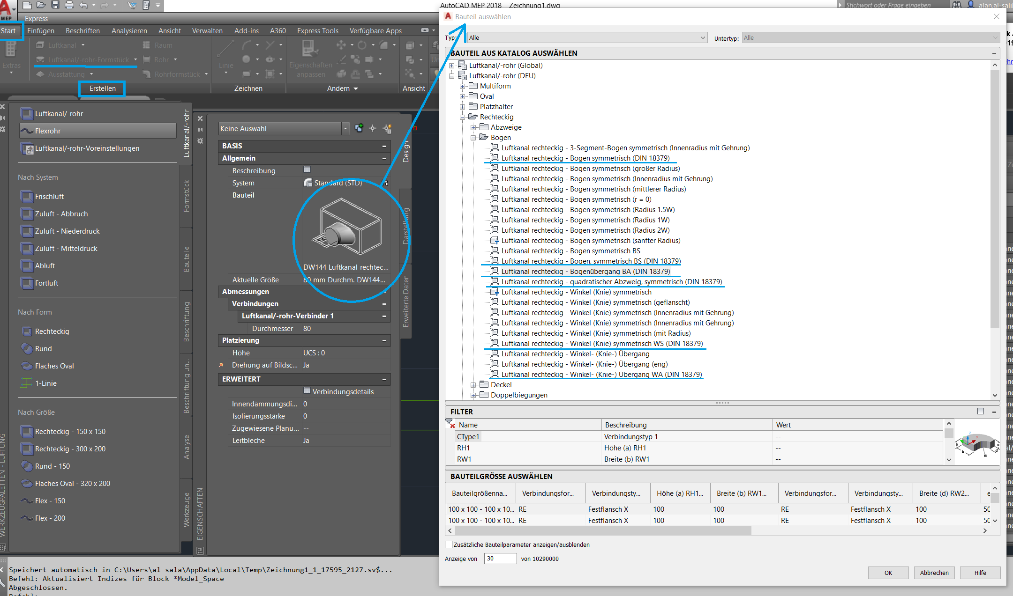This screenshot has height=596, width=1013.
Task: Click the Quick Select icon in properties palette
Action: coord(387,128)
